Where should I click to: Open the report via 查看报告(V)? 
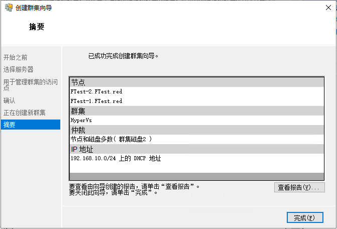(299, 187)
